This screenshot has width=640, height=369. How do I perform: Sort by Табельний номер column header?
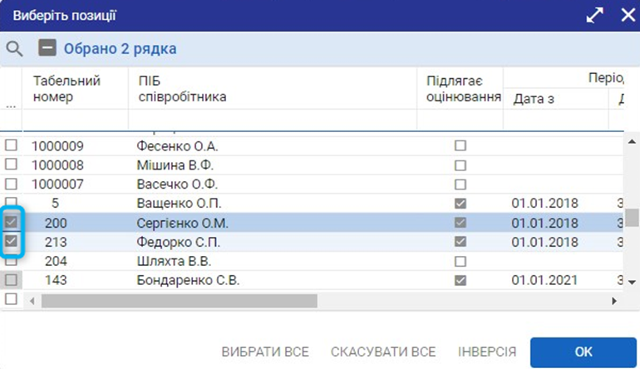[x=66, y=89]
